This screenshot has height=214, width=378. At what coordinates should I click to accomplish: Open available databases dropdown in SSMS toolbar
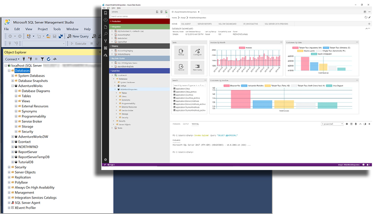coord(44,44)
